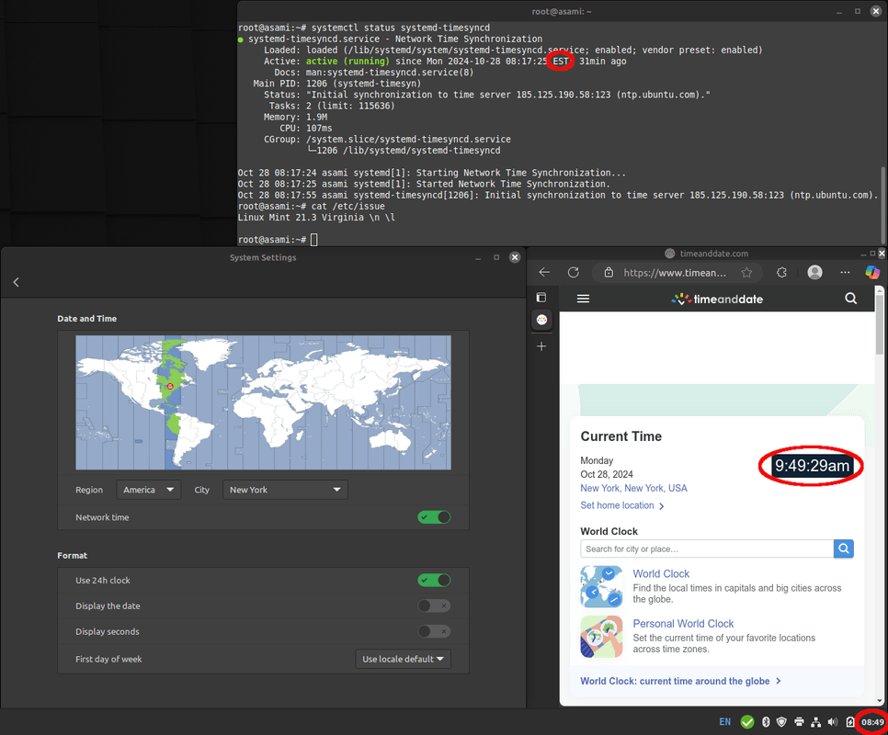Open the timeanddate hamburger menu
The width and height of the screenshot is (888, 735).
[583, 299]
